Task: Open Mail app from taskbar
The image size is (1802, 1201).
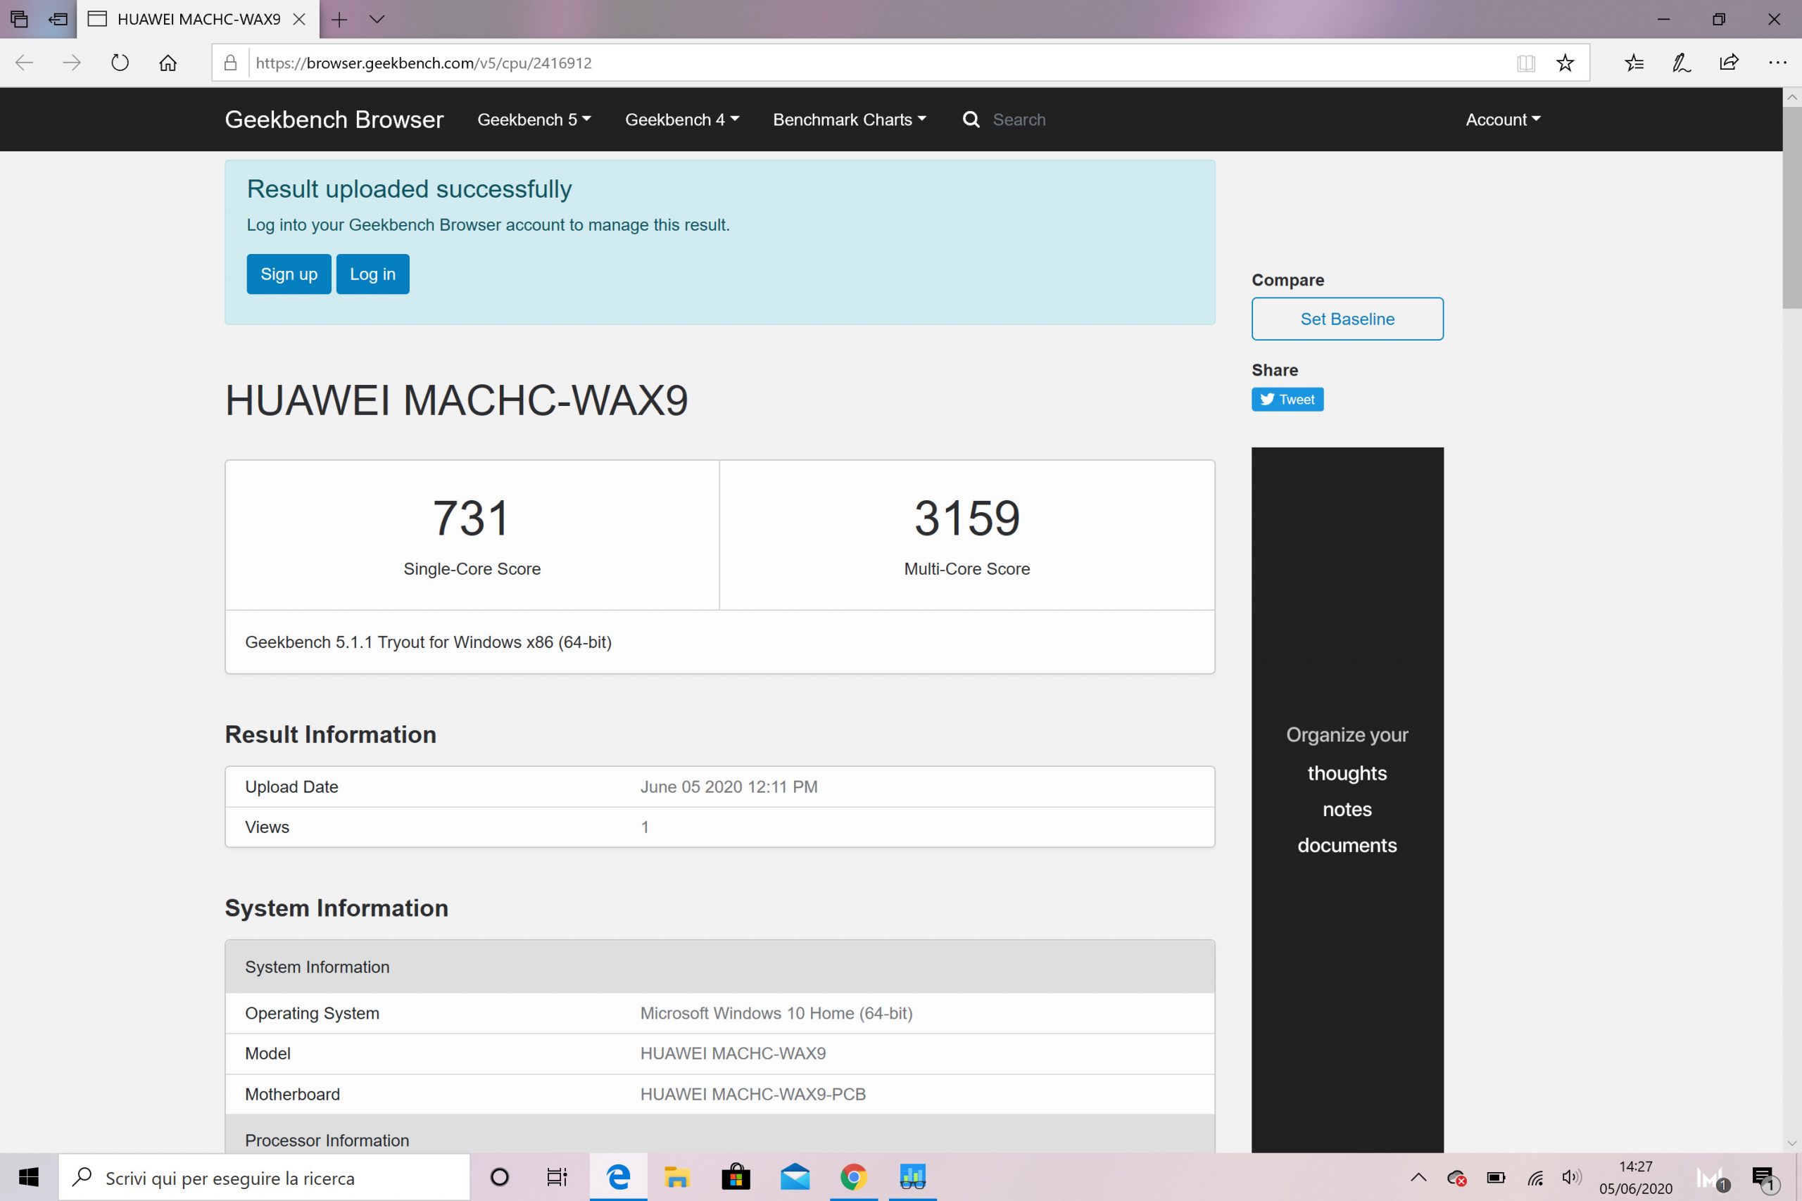Action: [795, 1177]
